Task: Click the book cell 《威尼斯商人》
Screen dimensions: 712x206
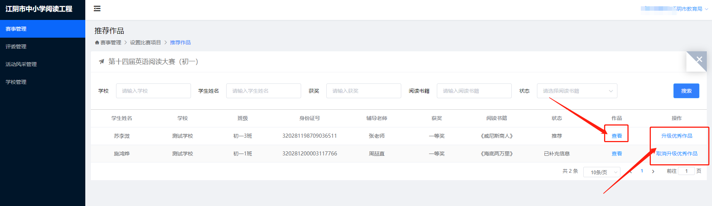Action: pyautogui.click(x=497, y=136)
